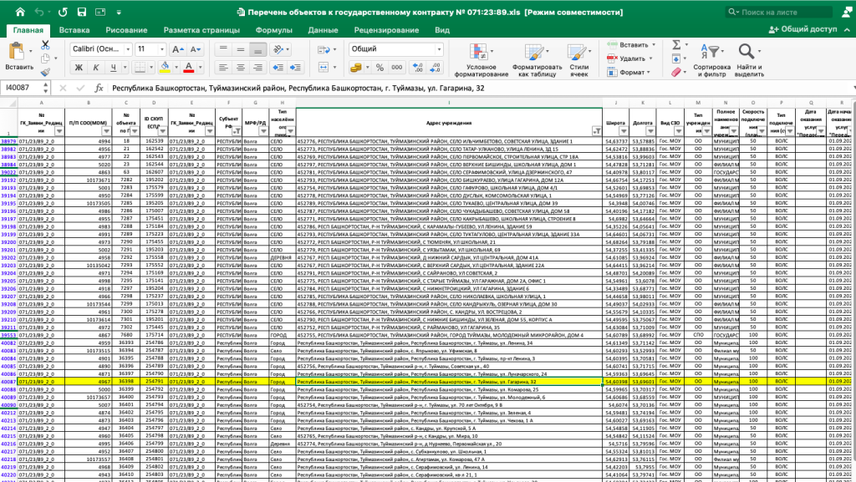Open the Формат cells menu

click(x=629, y=72)
